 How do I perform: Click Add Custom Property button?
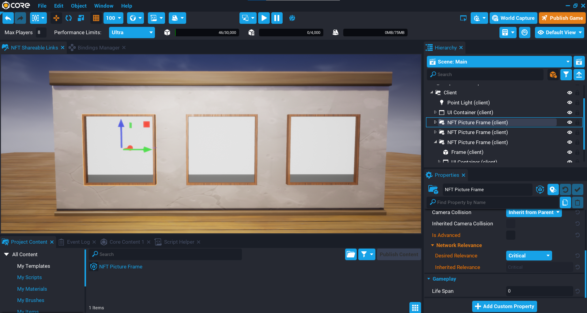504,306
